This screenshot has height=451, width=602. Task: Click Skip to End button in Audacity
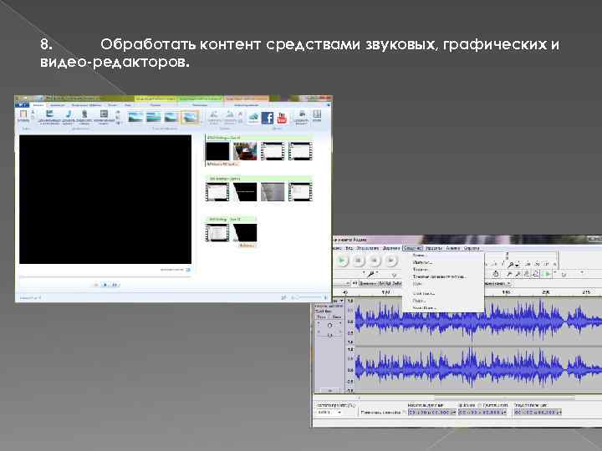click(x=390, y=261)
